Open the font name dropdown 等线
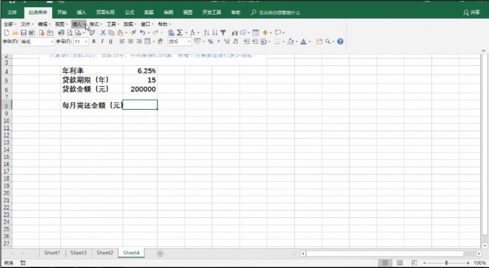This screenshot has width=489, height=268. coord(52,42)
